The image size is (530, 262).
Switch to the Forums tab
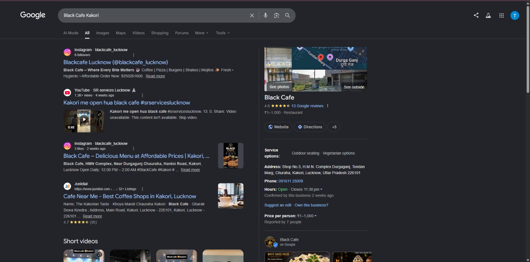[x=182, y=33]
